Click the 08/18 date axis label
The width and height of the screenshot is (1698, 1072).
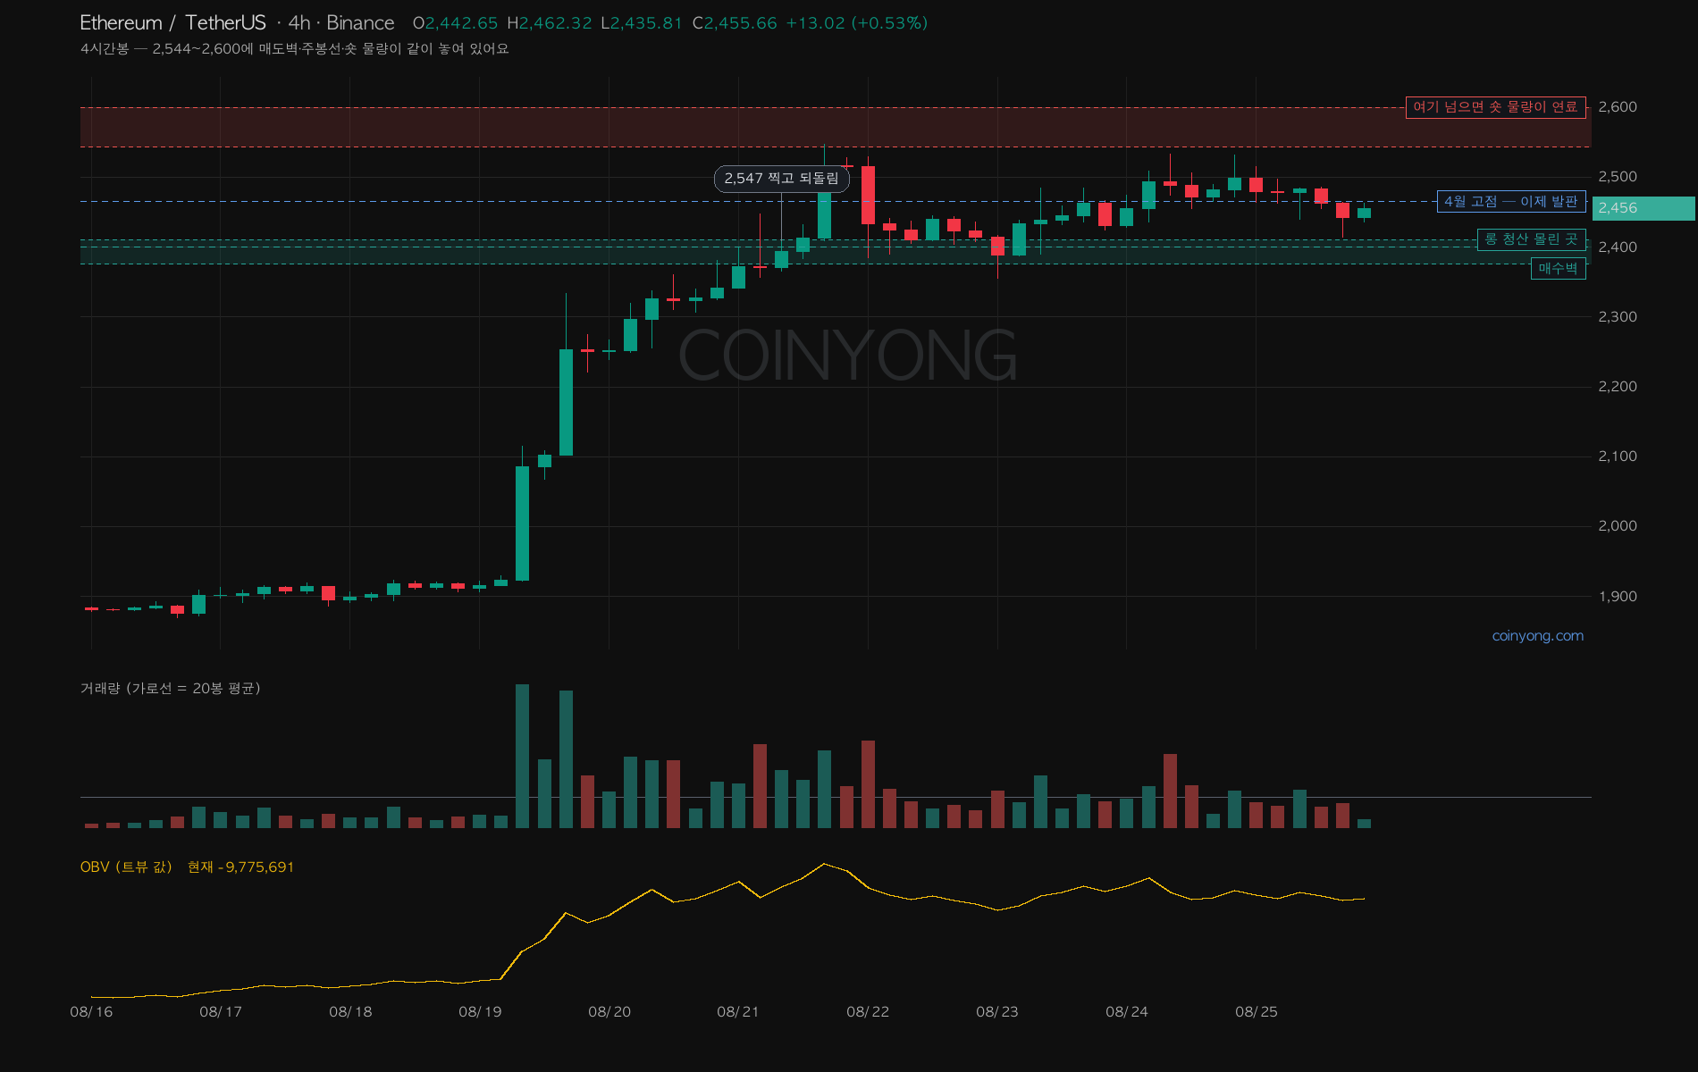350,1012
